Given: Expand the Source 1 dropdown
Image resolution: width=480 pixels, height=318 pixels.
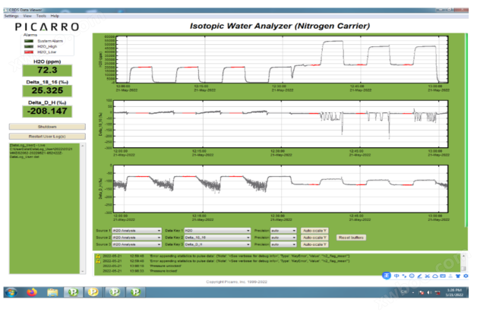Looking at the screenshot, I should pos(137,231).
